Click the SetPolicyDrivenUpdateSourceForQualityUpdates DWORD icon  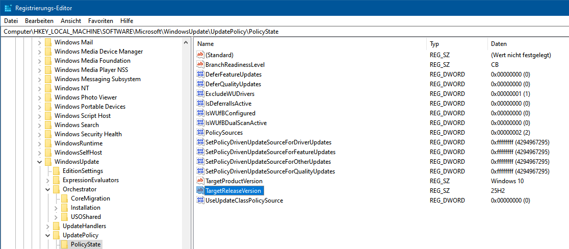[200, 171]
